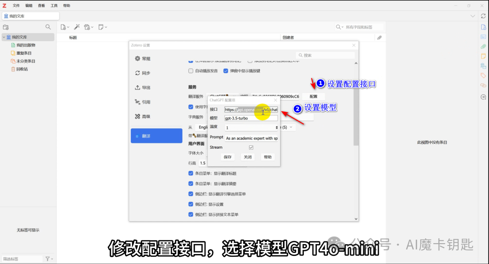489x264 pixels.
Task: Click the locate arrow icon in side rail
Action: (x=484, y=97)
